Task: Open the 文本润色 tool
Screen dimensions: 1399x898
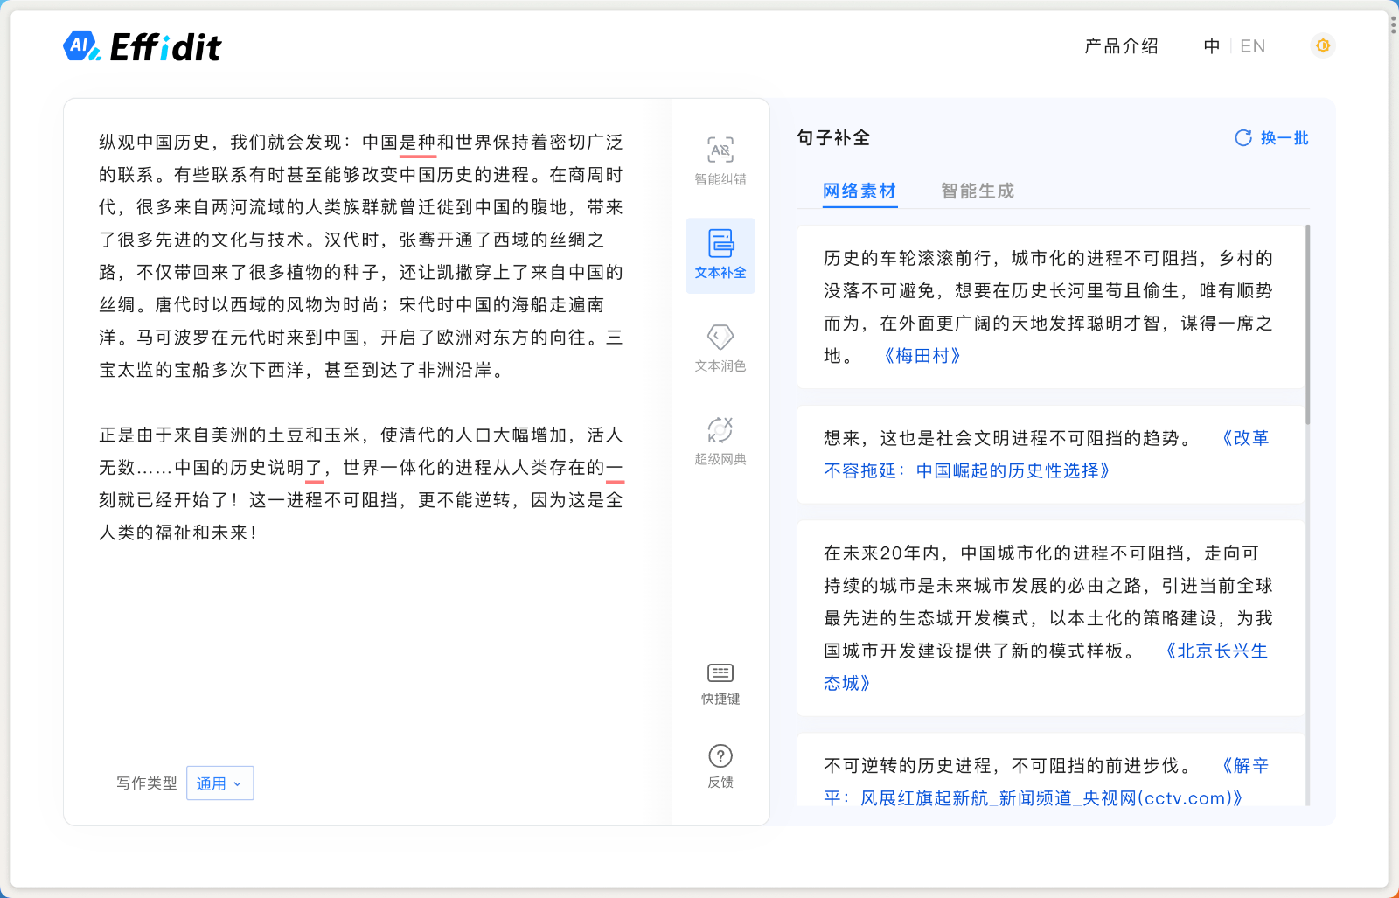Action: pos(720,348)
